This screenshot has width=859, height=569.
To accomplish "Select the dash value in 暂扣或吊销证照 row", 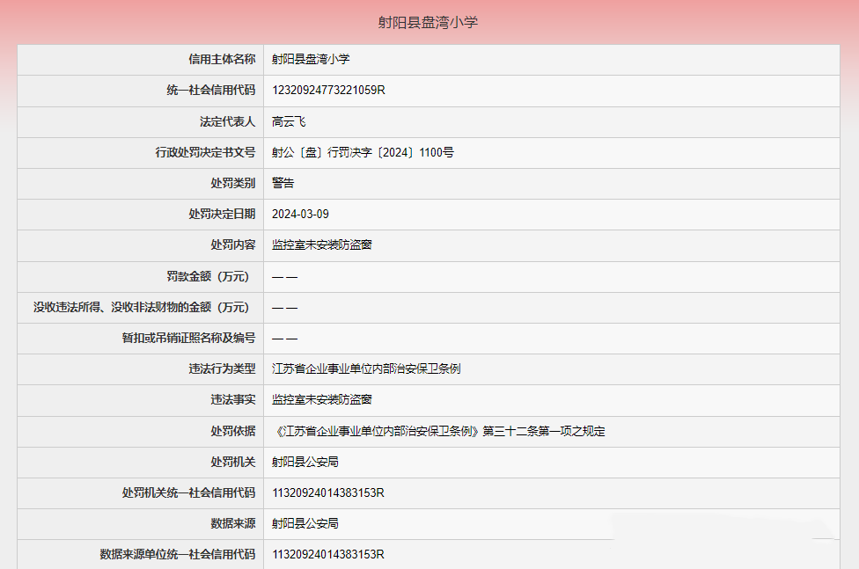I will click(x=285, y=339).
